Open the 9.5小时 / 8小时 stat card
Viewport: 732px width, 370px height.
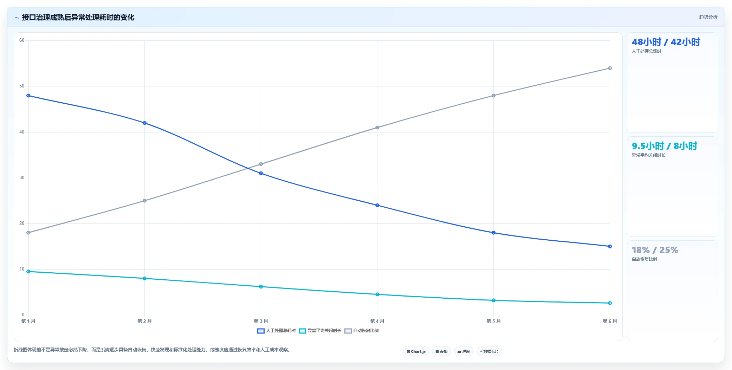672,187
